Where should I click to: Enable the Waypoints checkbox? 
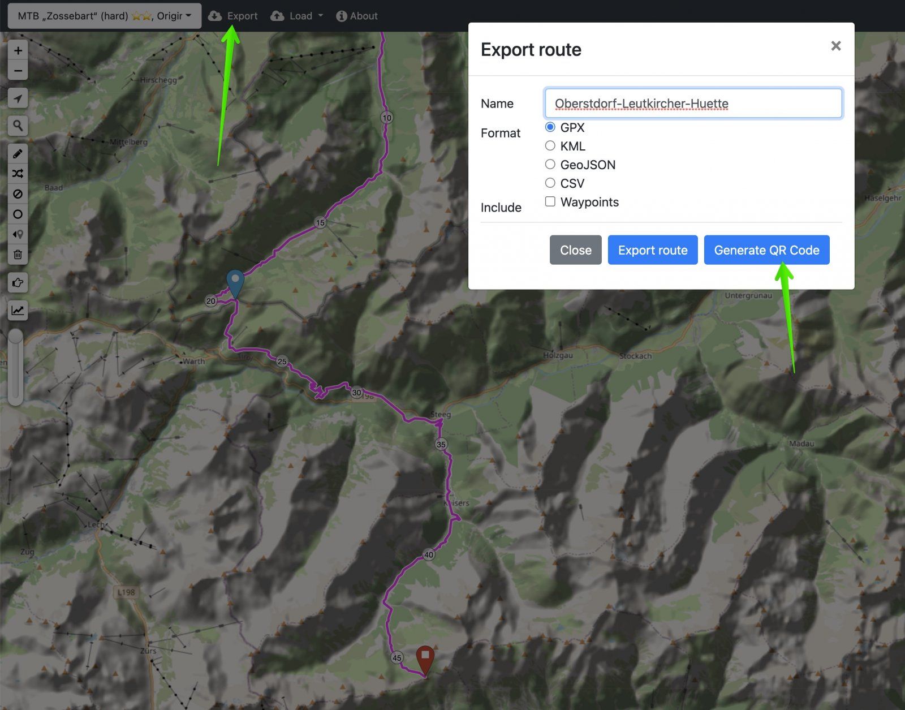550,201
